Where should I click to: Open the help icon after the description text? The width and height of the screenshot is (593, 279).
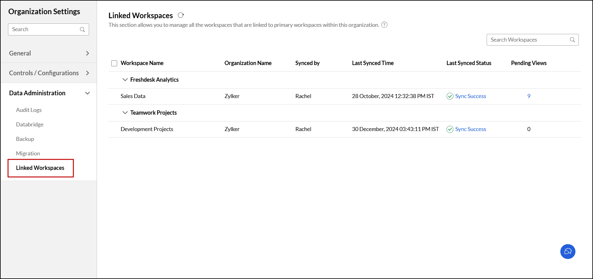[x=384, y=25]
